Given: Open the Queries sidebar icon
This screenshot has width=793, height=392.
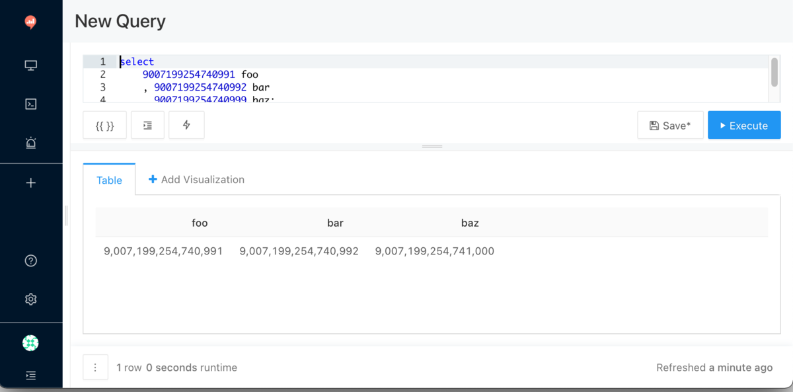Looking at the screenshot, I should pos(30,104).
